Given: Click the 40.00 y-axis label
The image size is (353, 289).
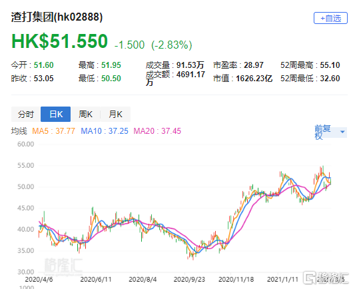Looking at the screenshot, I should point(26,230).
